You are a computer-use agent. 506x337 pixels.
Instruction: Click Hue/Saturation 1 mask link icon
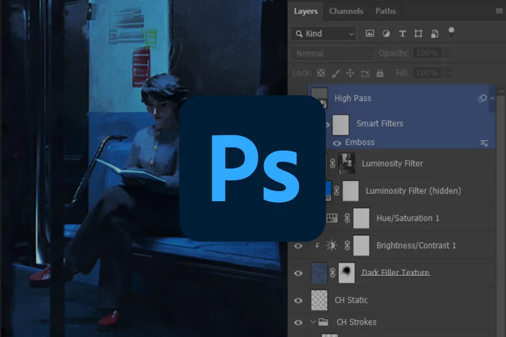(x=347, y=219)
